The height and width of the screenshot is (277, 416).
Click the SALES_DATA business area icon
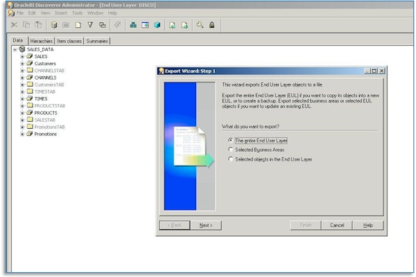(x=22, y=49)
